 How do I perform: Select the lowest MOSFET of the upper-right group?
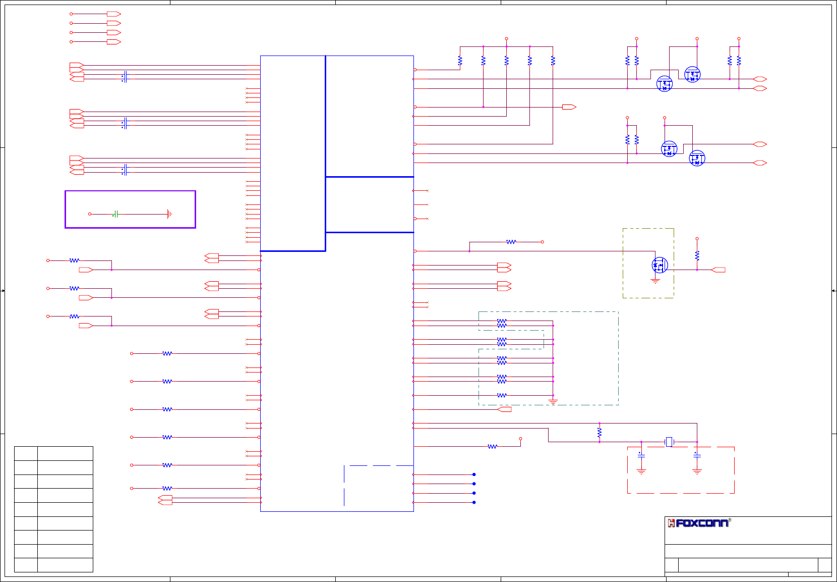pos(697,158)
